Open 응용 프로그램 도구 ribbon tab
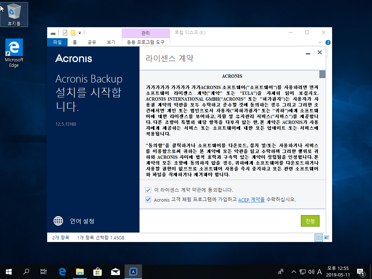372x279 pixels. [146, 42]
